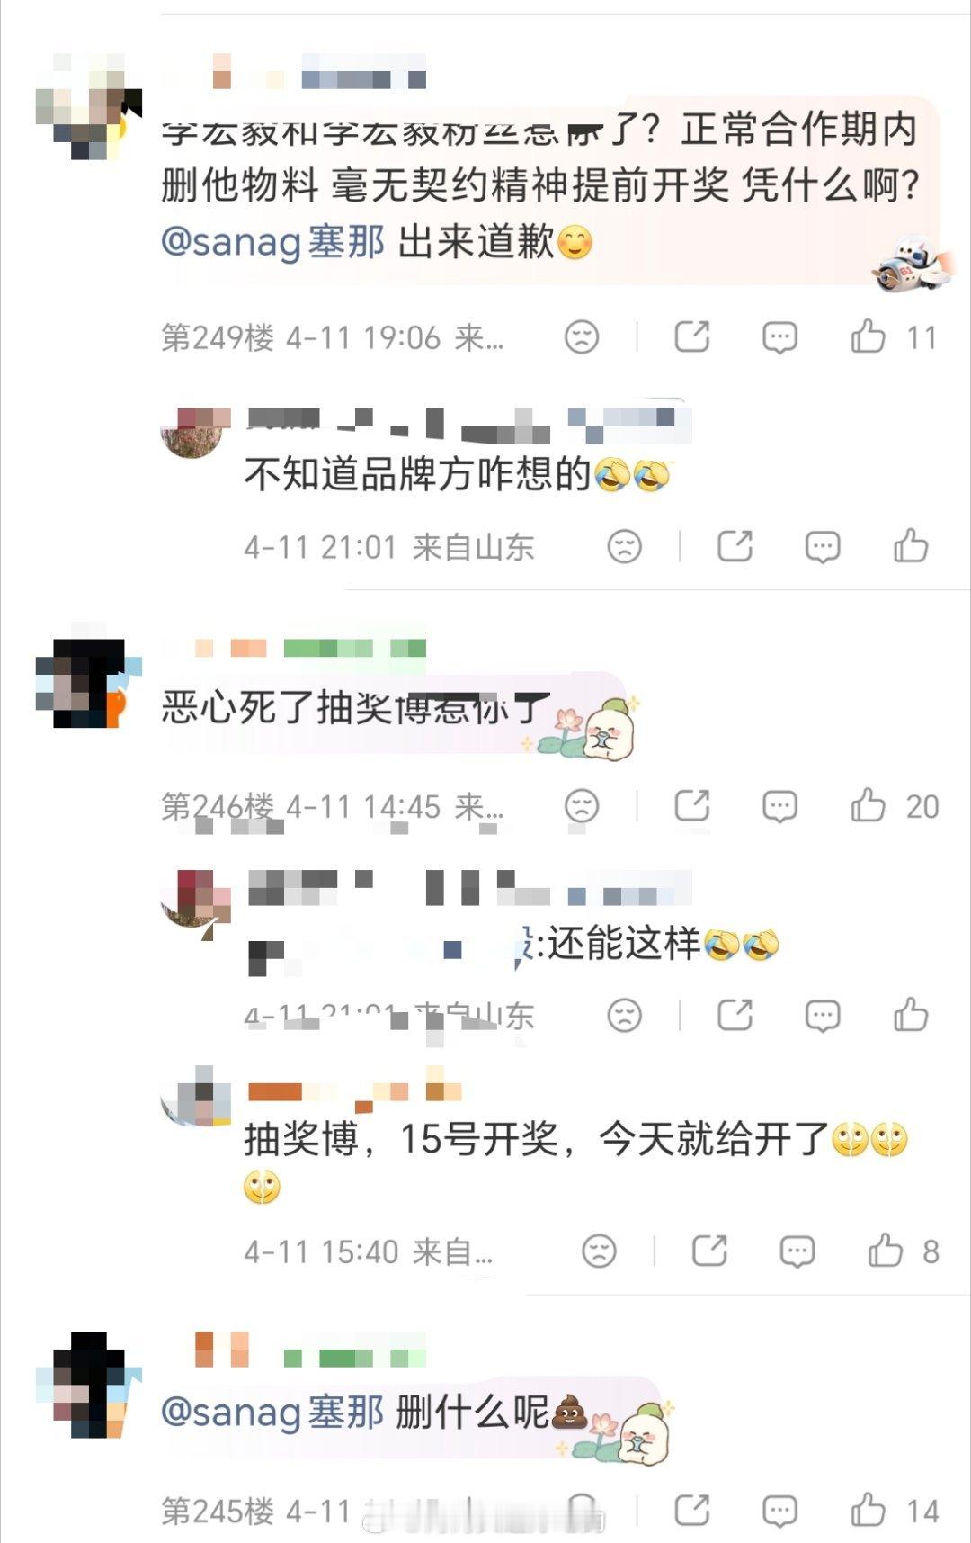The height and width of the screenshot is (1543, 971).
Task: Reply to the "不知道品牌方咋想的" comment
Action: 823,547
